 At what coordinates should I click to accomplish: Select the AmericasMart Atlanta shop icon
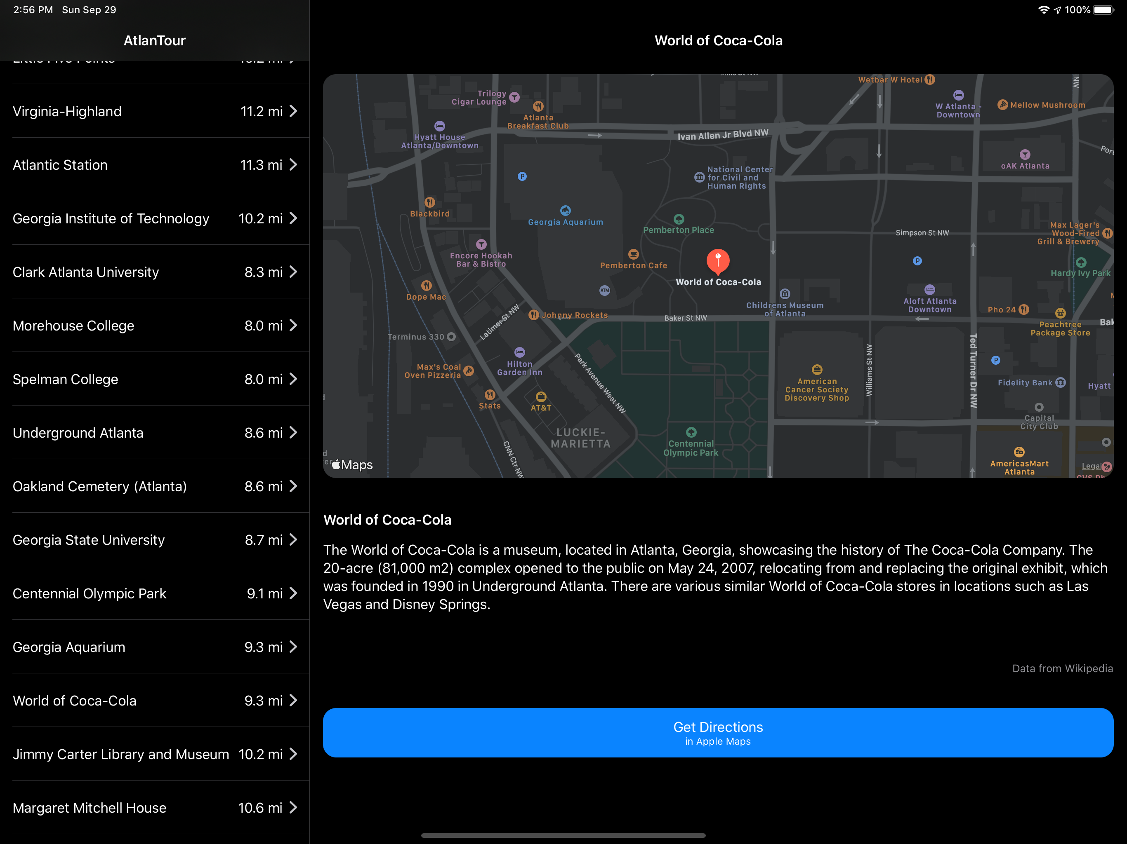pos(1019,452)
